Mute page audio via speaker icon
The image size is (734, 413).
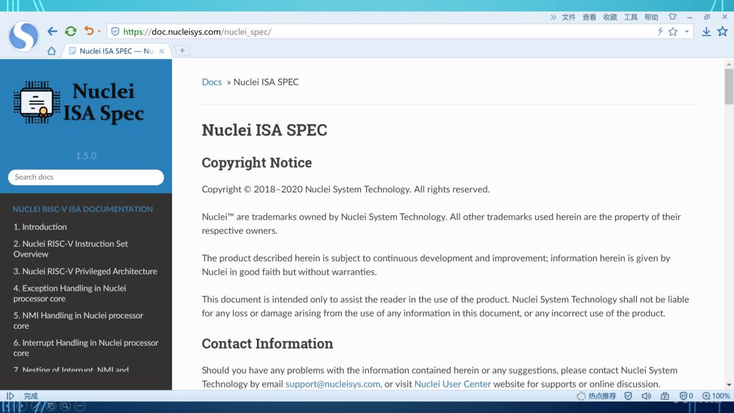point(647,396)
